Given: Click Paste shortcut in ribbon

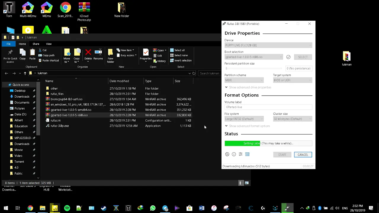Looking at the screenshot, I should tap(49, 60).
